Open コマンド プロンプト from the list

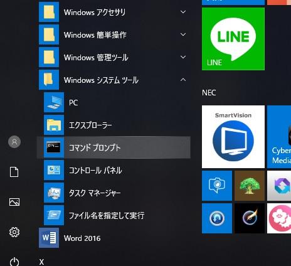114,147
